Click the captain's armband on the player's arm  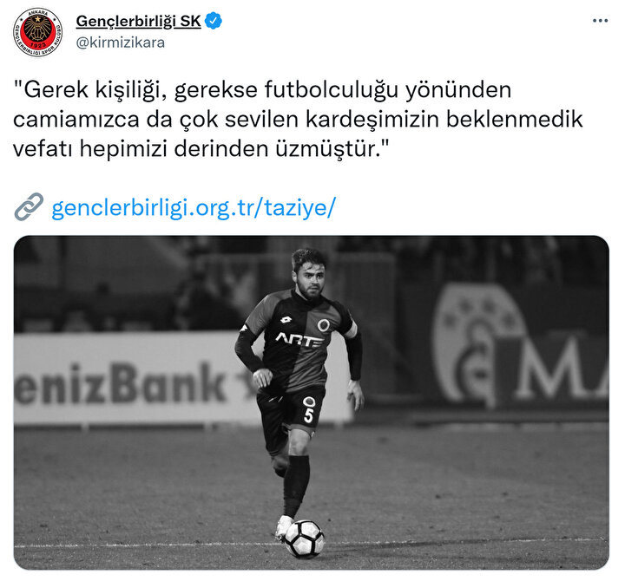(352, 330)
